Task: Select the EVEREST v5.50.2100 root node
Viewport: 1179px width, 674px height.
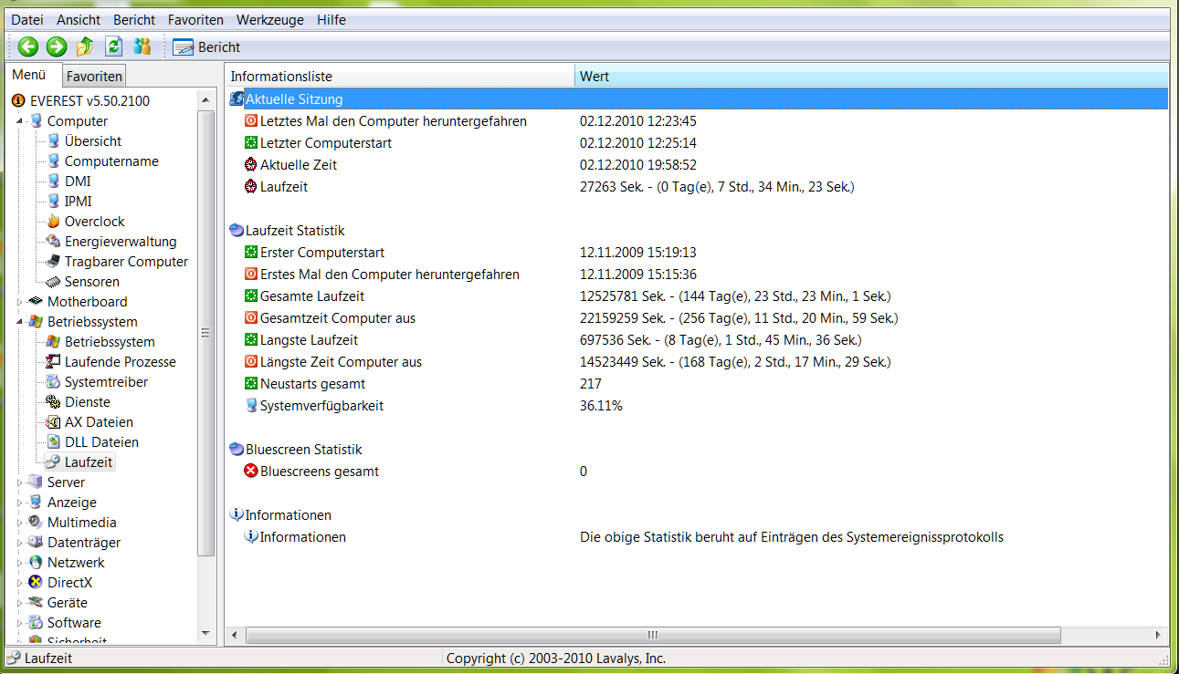Action: click(x=89, y=101)
